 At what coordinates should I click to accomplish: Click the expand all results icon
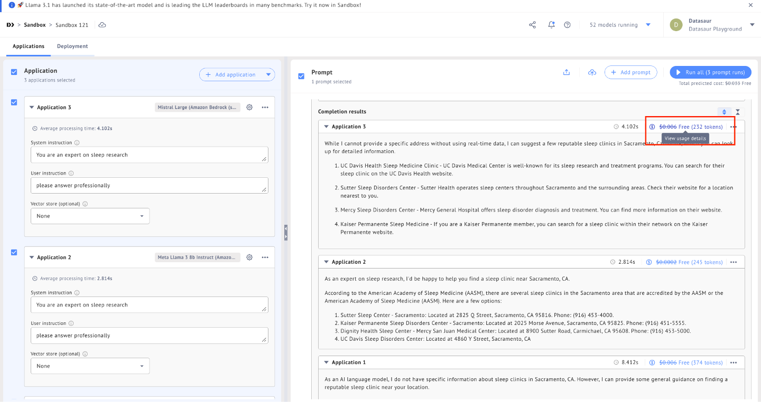coord(724,112)
